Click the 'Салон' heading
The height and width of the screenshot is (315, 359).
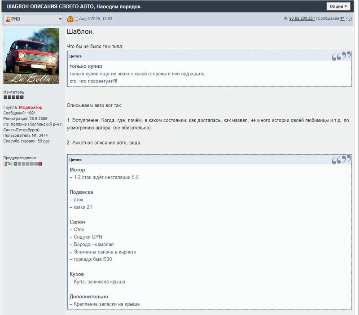[x=77, y=222]
